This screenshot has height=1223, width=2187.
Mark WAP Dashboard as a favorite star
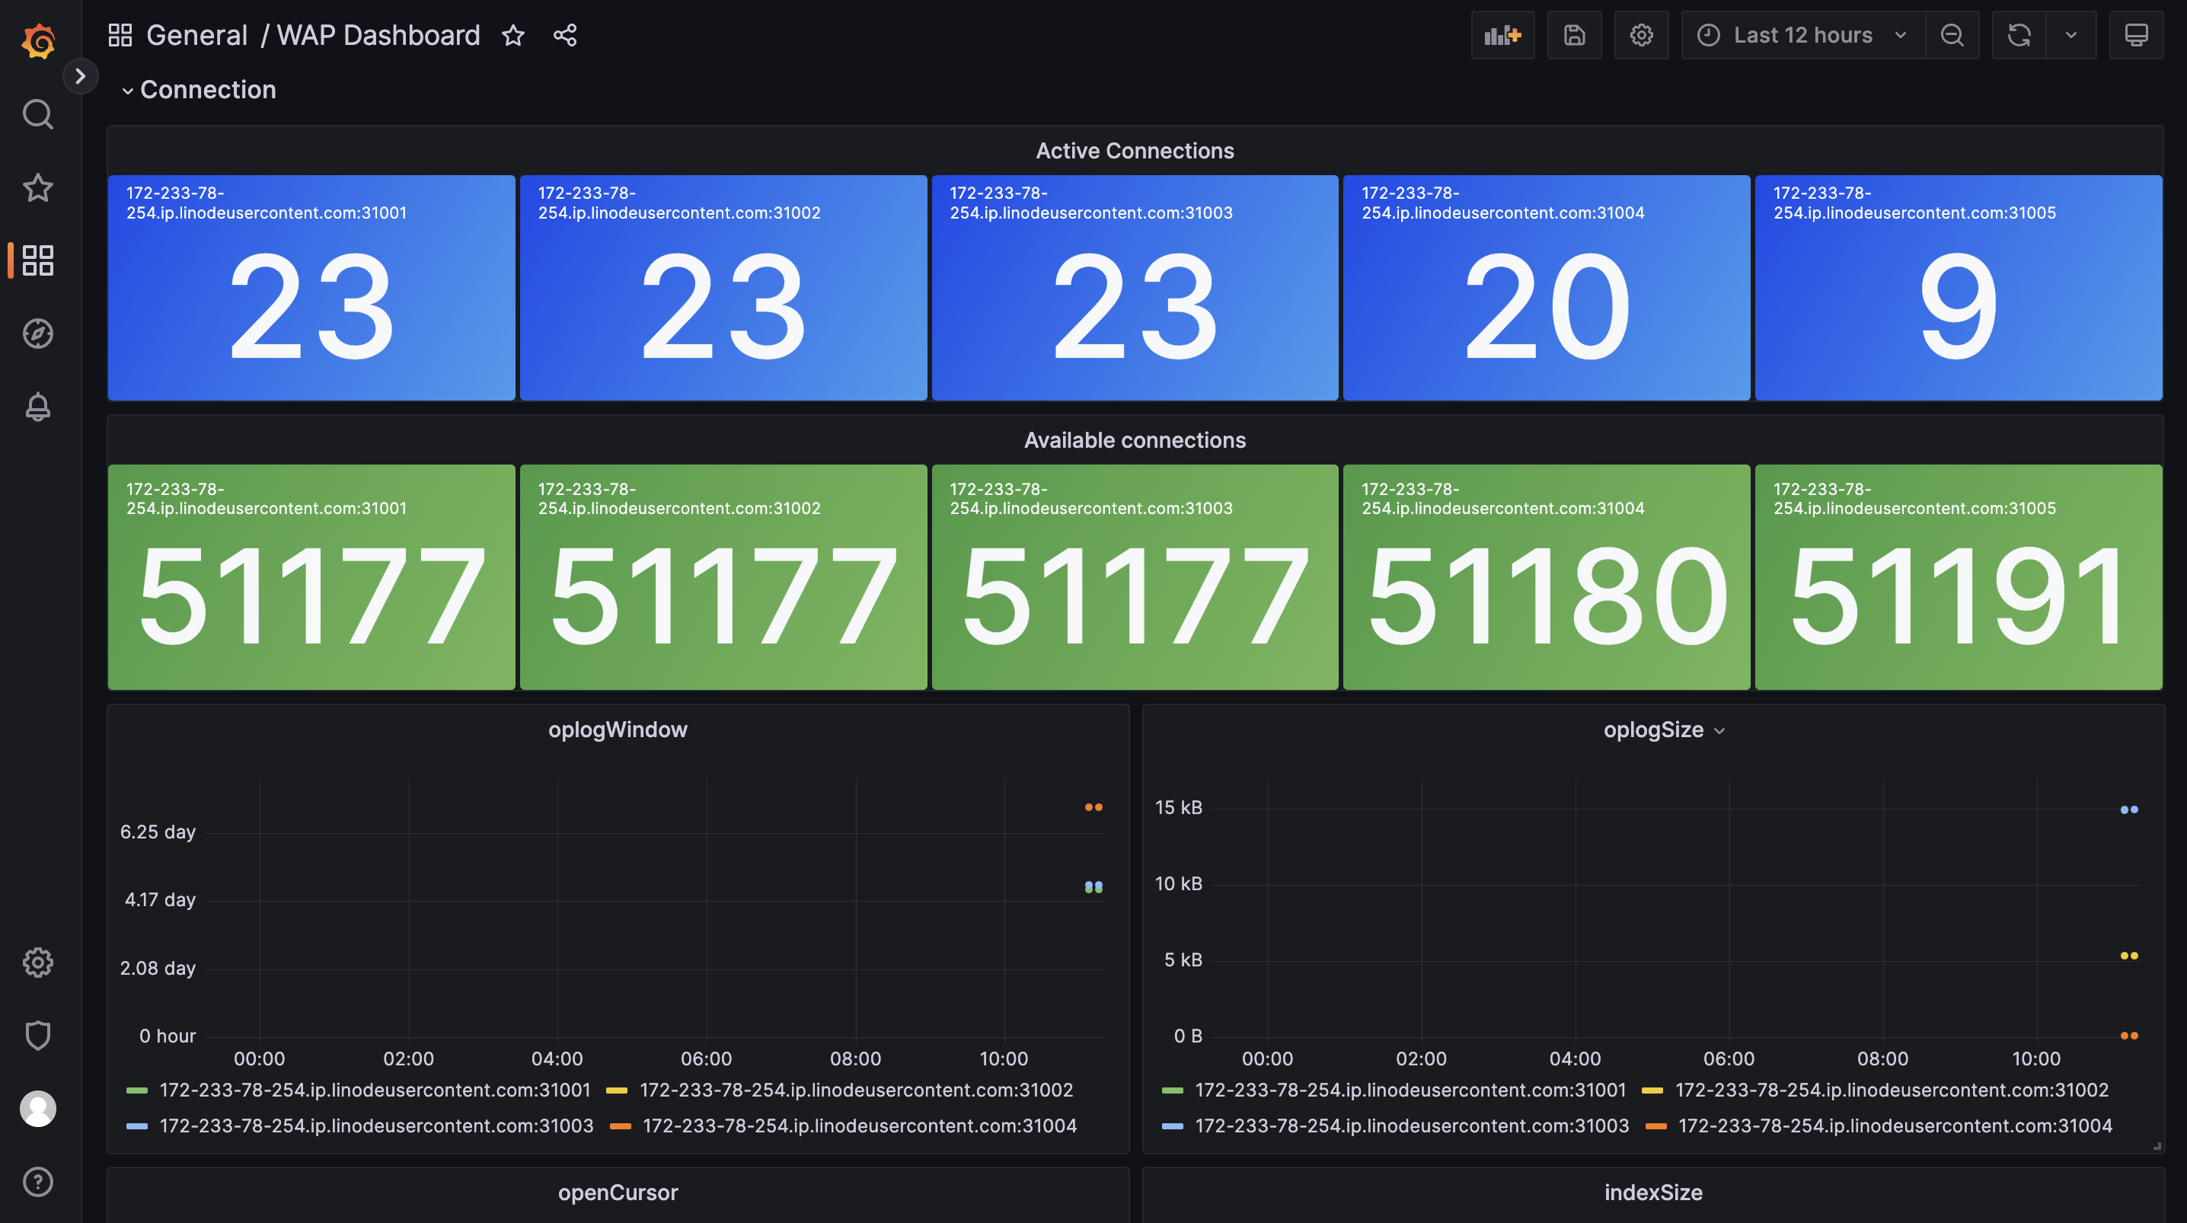click(512, 35)
